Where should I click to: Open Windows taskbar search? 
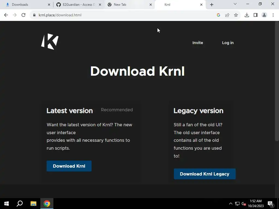20,204
